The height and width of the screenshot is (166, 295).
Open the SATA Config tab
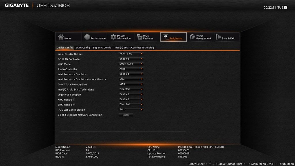pyautogui.click(x=83, y=48)
